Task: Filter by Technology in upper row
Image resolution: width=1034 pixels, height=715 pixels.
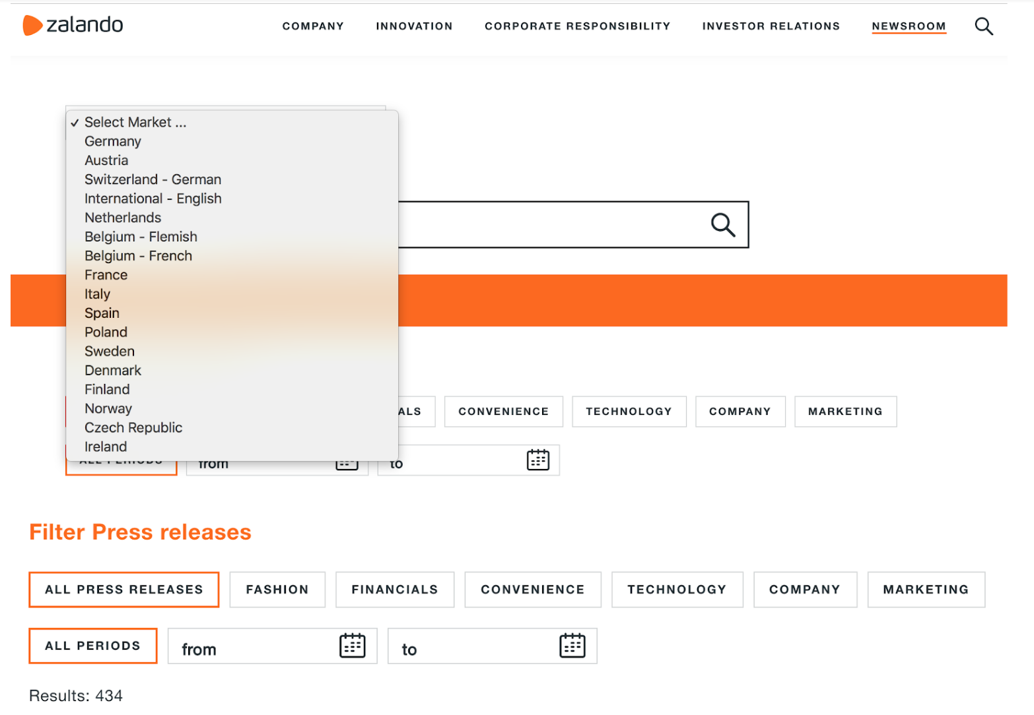Action: [x=629, y=412]
